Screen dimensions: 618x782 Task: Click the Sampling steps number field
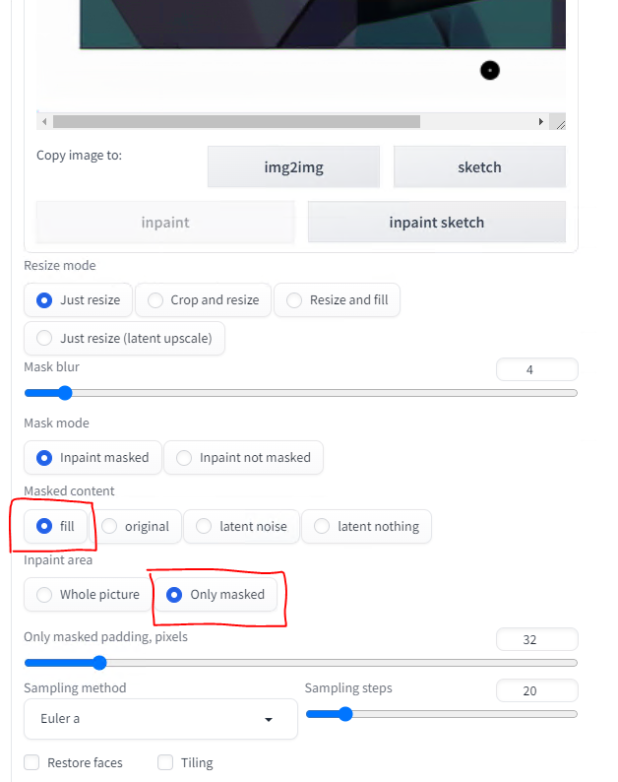click(x=537, y=690)
